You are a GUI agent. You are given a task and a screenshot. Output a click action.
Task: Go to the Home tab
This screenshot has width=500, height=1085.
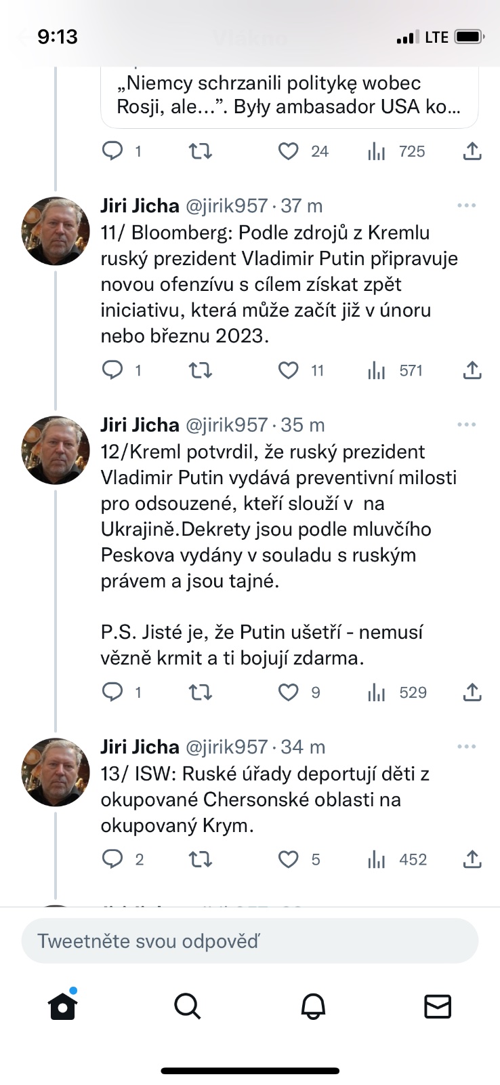click(63, 1006)
